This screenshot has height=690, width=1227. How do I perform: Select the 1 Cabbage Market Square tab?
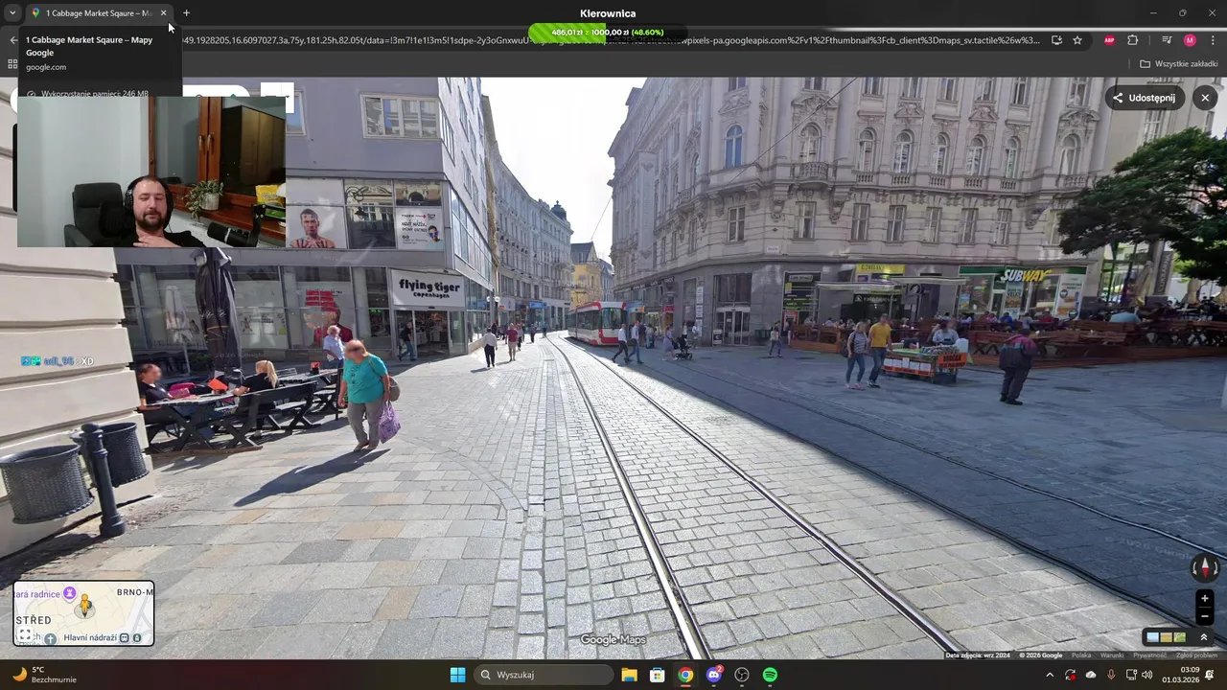pos(99,13)
